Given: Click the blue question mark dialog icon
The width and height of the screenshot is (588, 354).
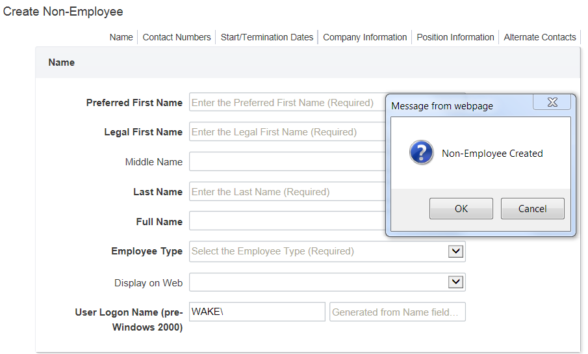Looking at the screenshot, I should [x=421, y=152].
